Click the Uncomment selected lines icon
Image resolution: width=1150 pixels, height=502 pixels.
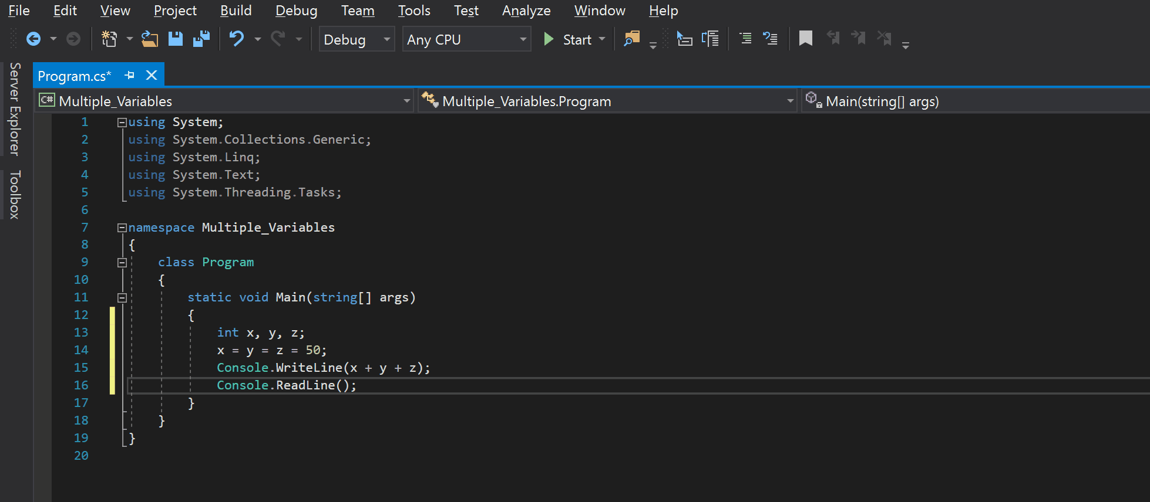(770, 39)
